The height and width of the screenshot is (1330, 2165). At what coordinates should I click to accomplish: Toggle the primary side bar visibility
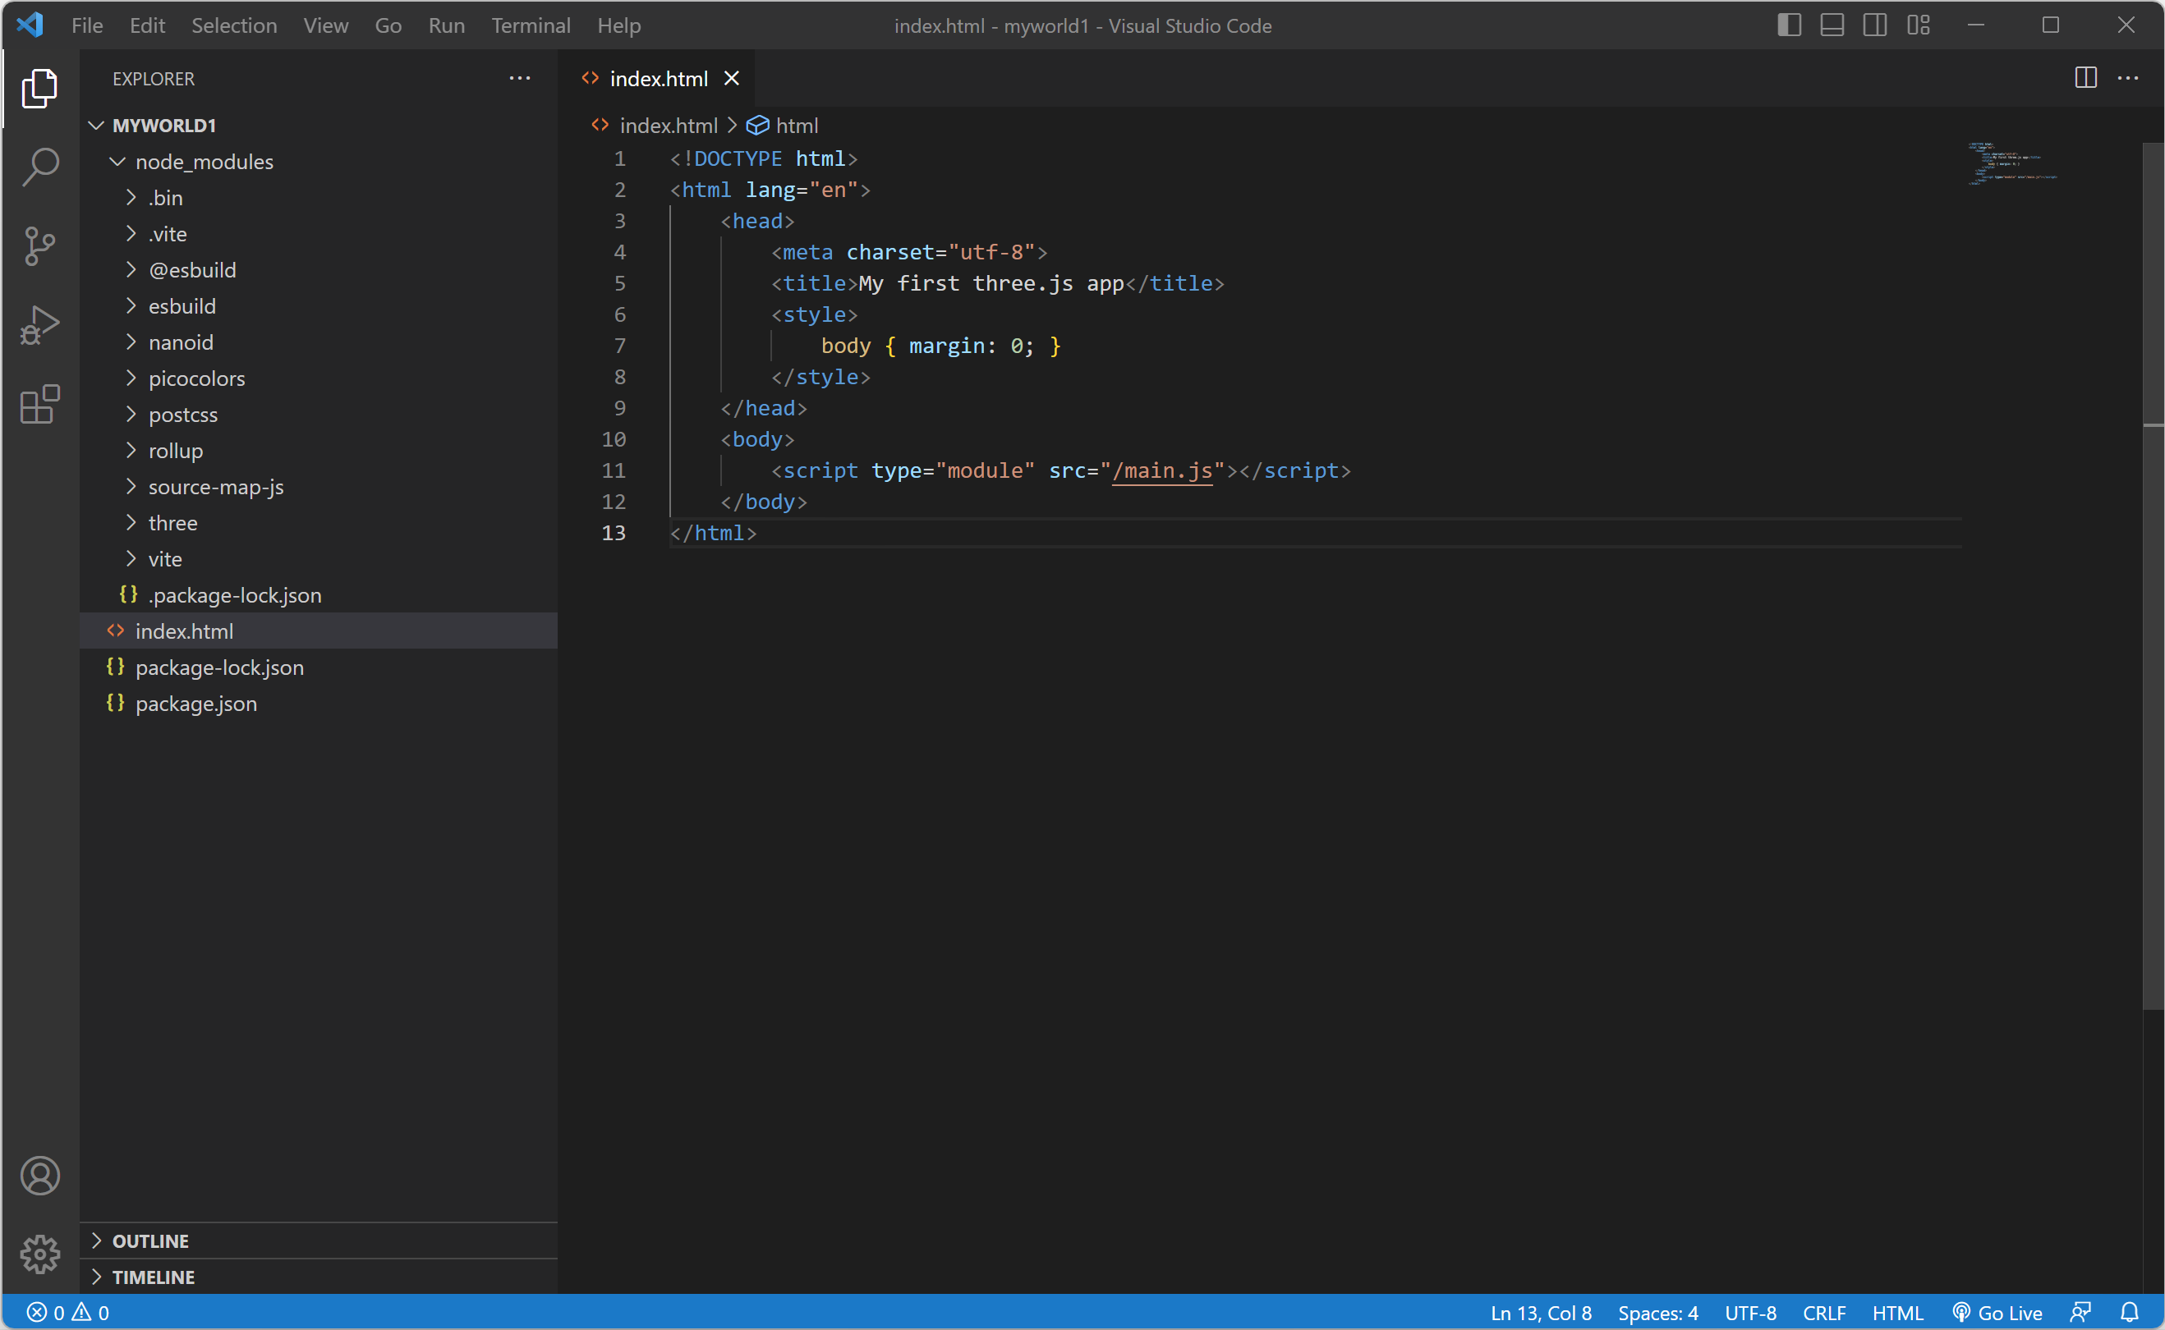click(x=1789, y=25)
